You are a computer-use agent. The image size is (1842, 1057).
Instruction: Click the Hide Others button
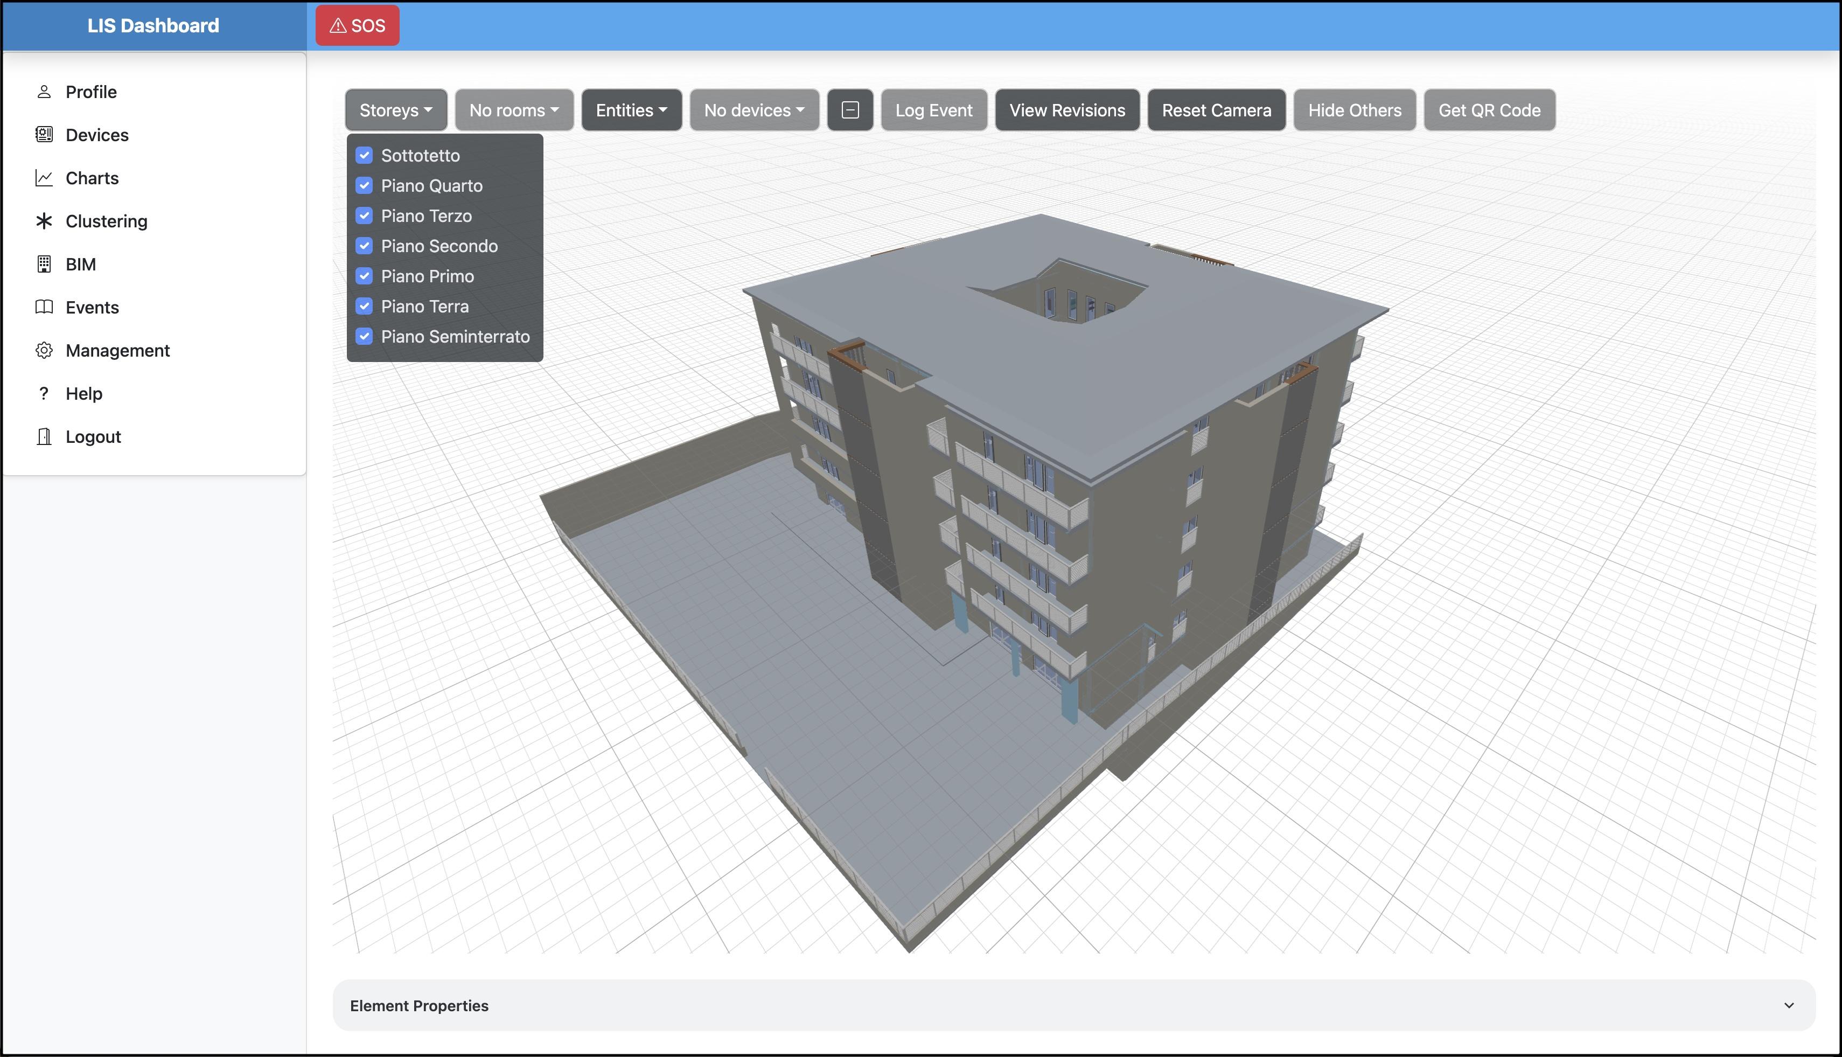coord(1354,110)
